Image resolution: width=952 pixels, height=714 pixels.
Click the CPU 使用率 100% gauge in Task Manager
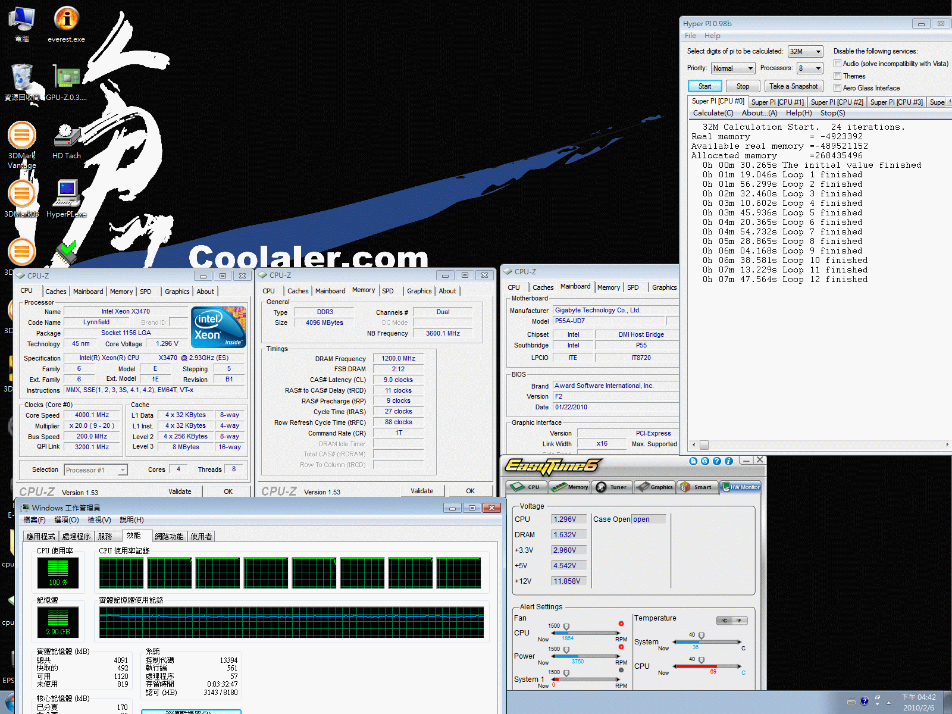pos(58,573)
